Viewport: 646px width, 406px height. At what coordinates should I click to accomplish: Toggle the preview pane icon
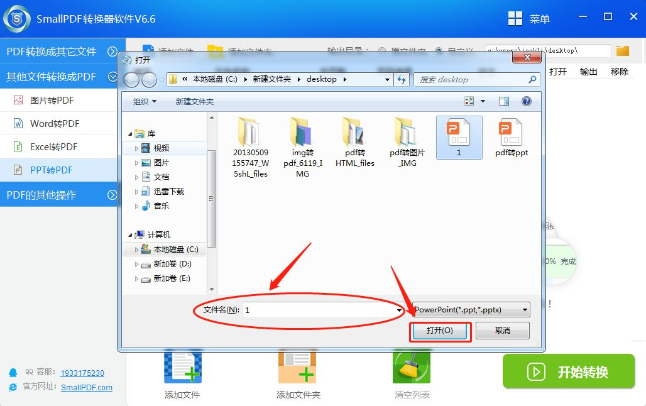[504, 101]
